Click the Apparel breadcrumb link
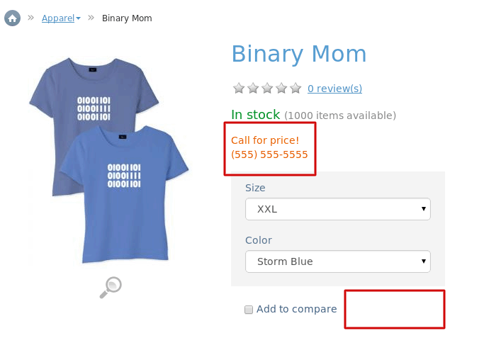Screen dimensions: 484x338 pos(58,18)
